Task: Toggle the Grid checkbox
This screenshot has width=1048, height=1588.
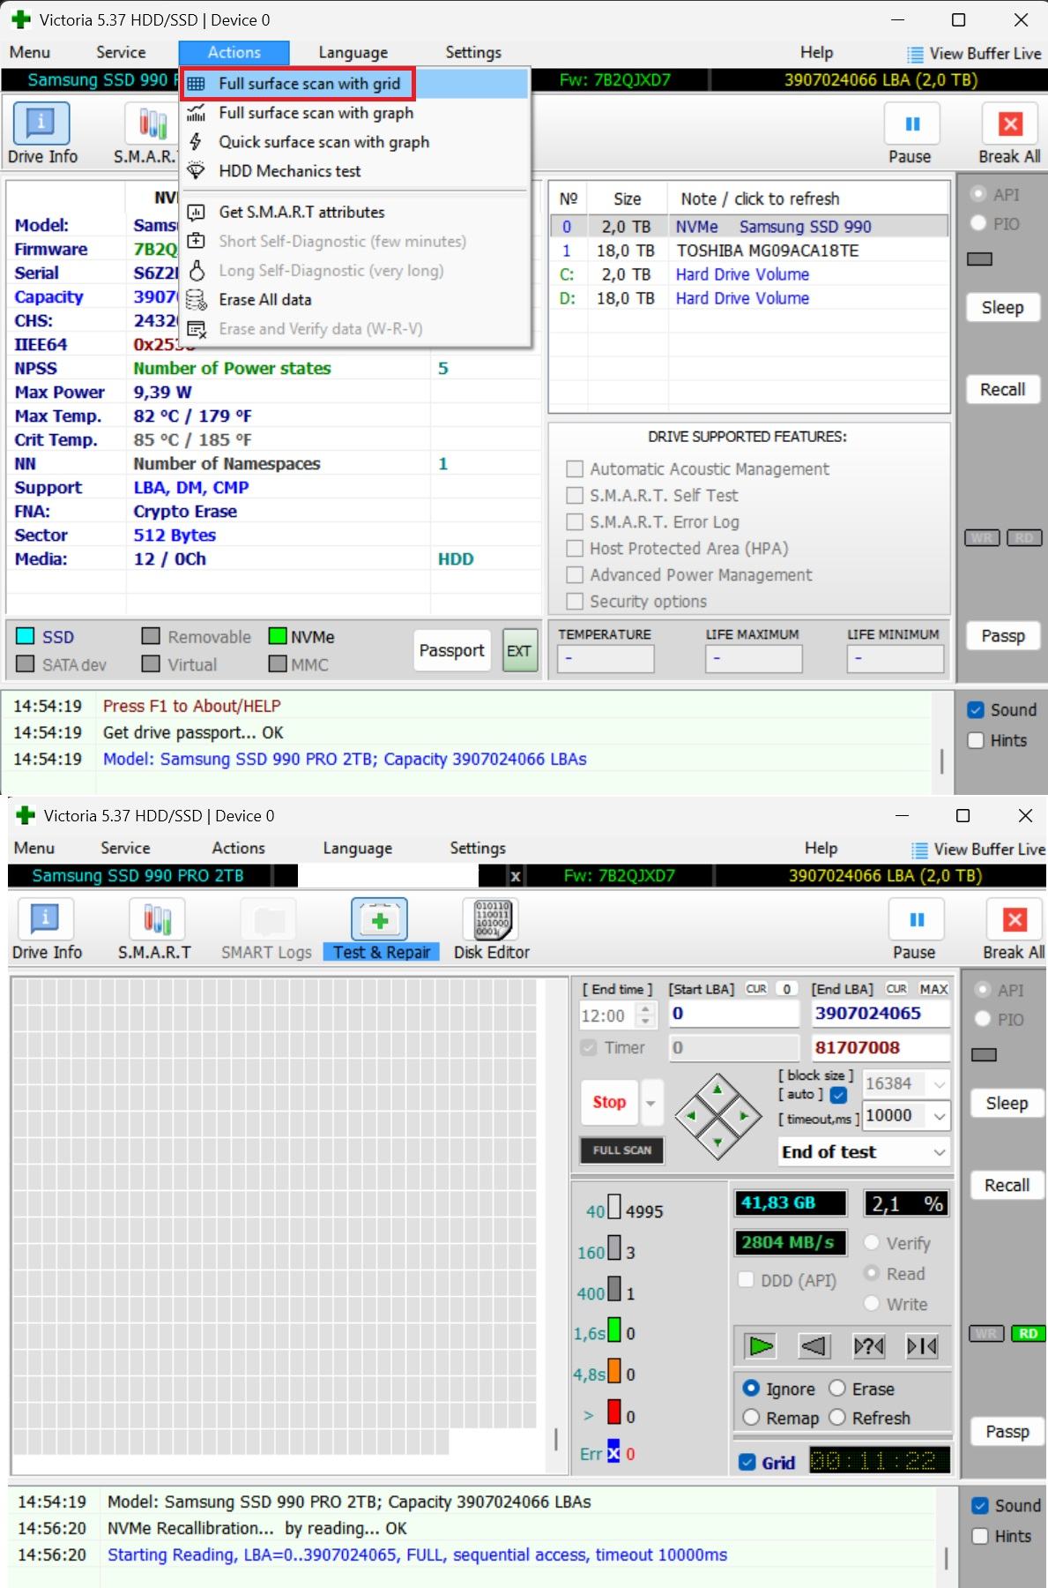Action: 747,1462
